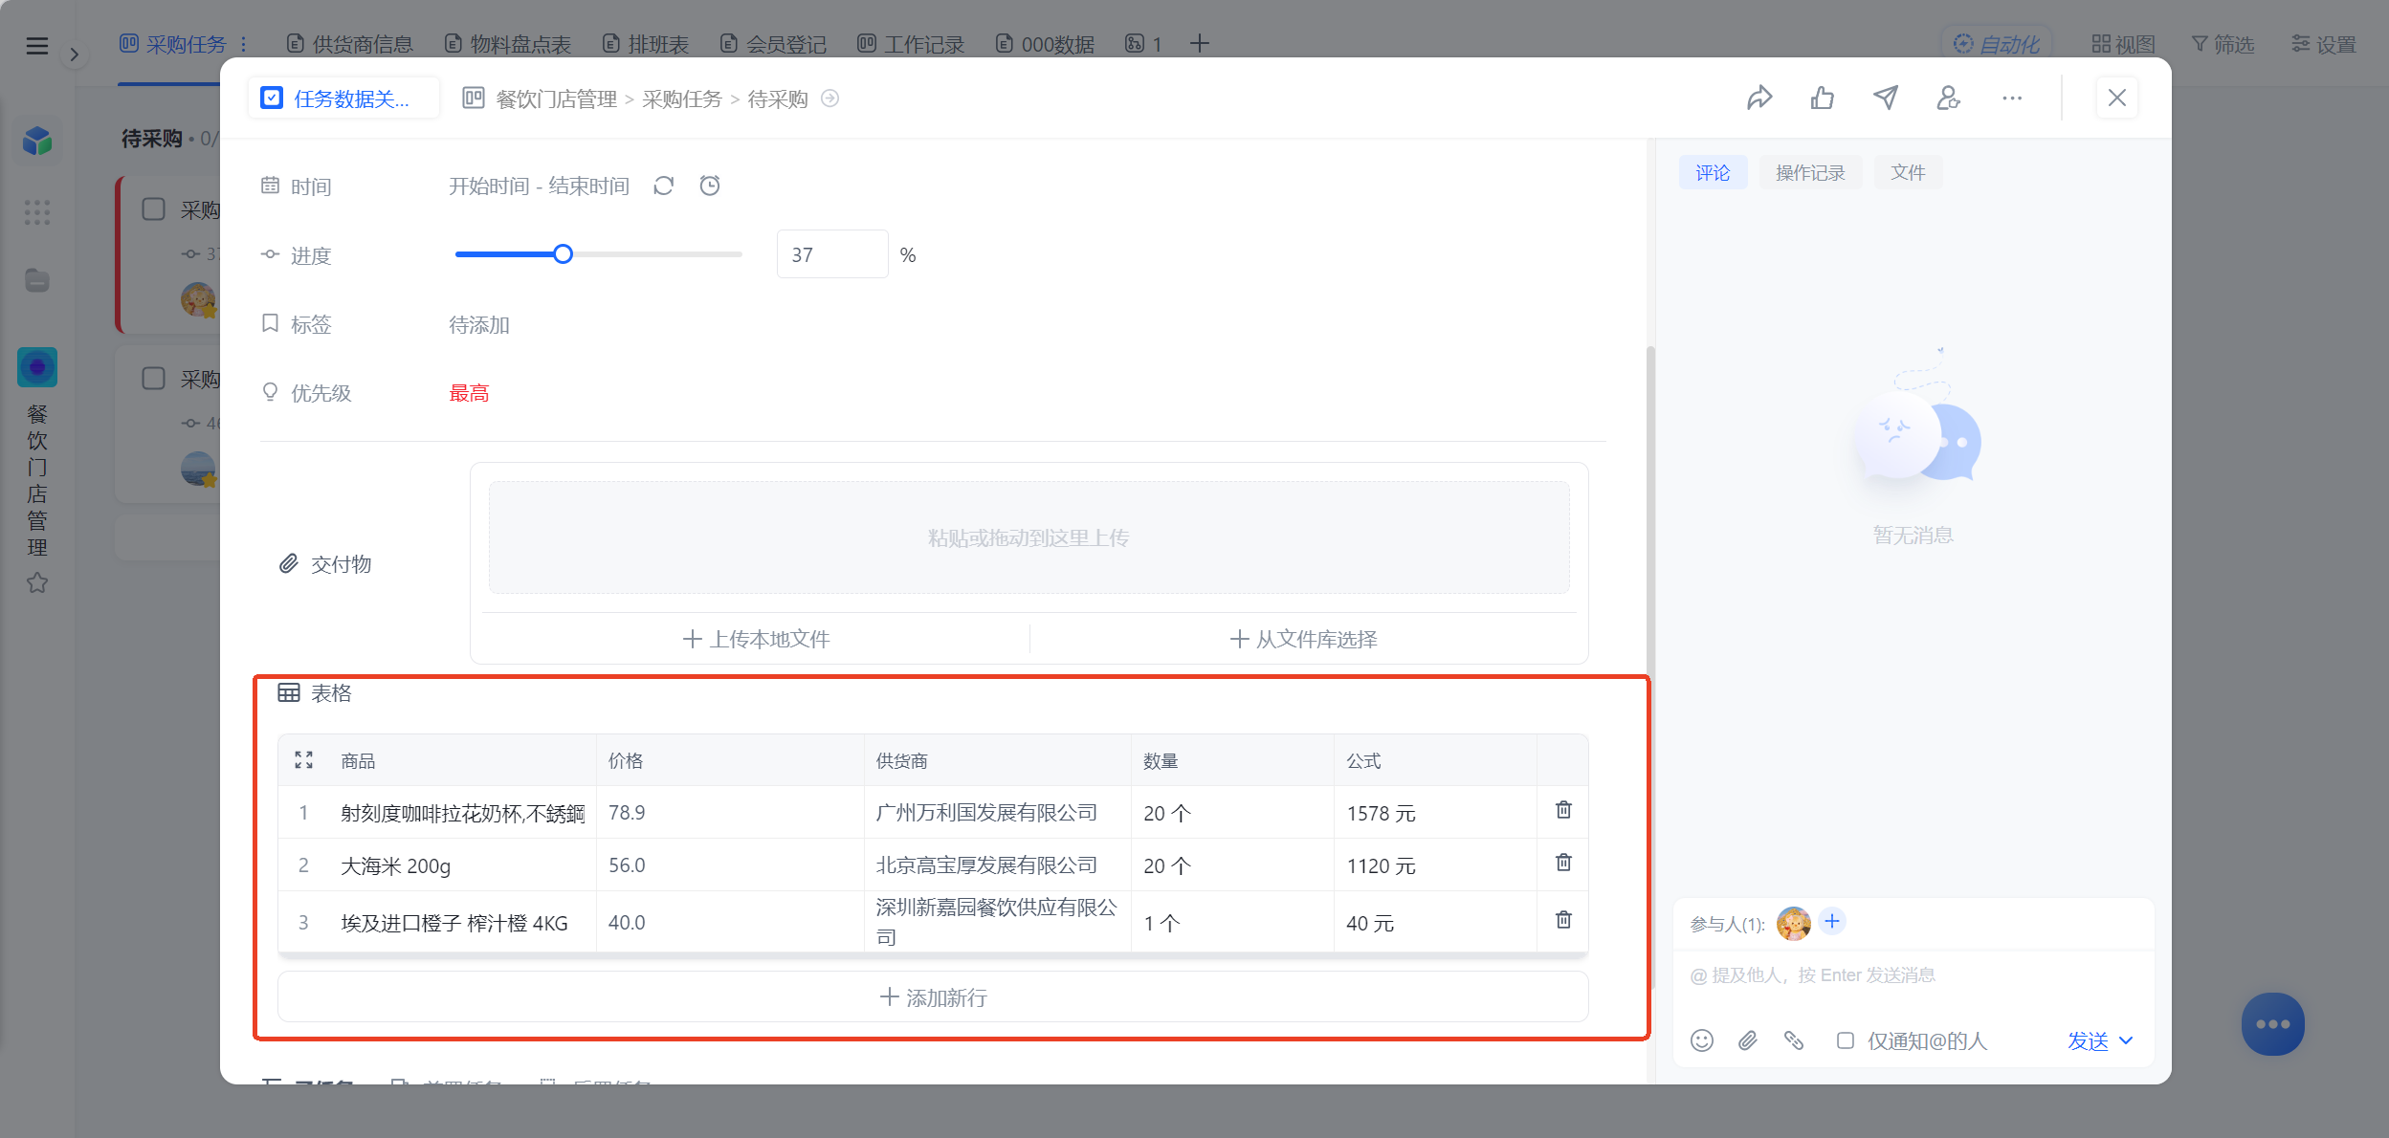Click the add member person icon
This screenshot has height=1138, width=2389.
coord(1949,98)
